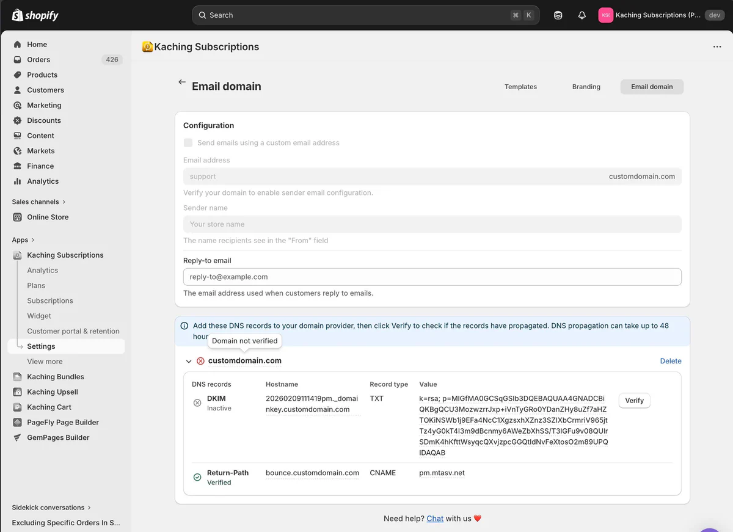The width and height of the screenshot is (733, 532).
Task: Open the three-dot more actions menu
Action: tap(717, 47)
